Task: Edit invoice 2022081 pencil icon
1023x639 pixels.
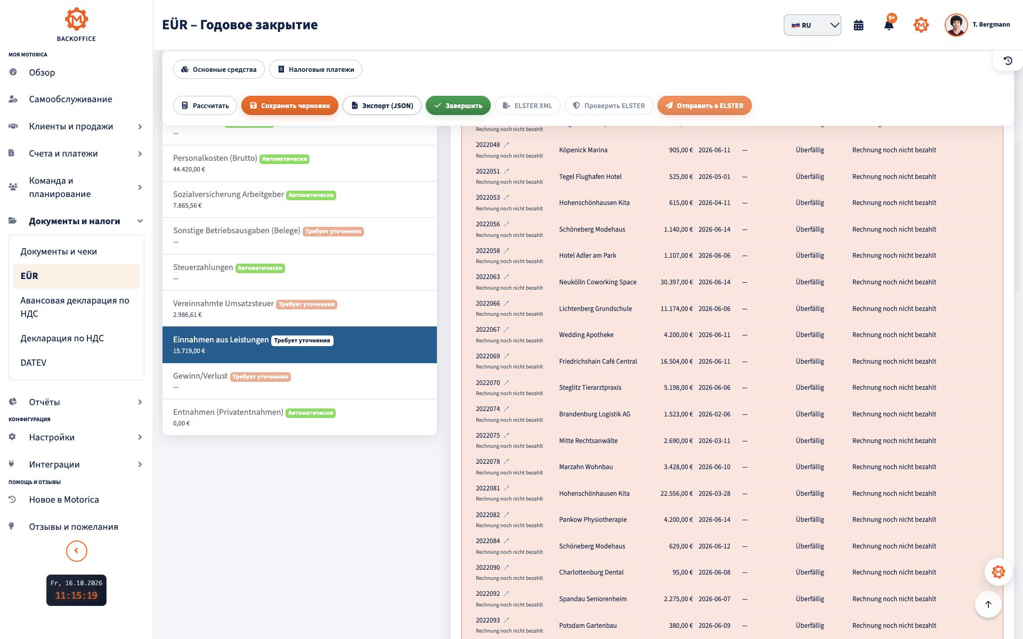Action: (507, 488)
